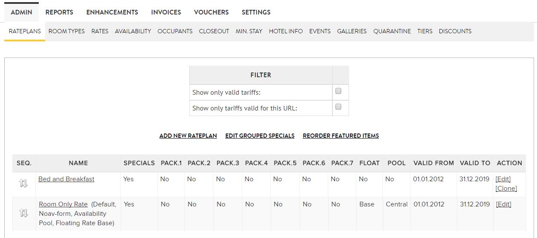Select the Room Types submenu
Screen dimensions: 537x238
tap(66, 31)
